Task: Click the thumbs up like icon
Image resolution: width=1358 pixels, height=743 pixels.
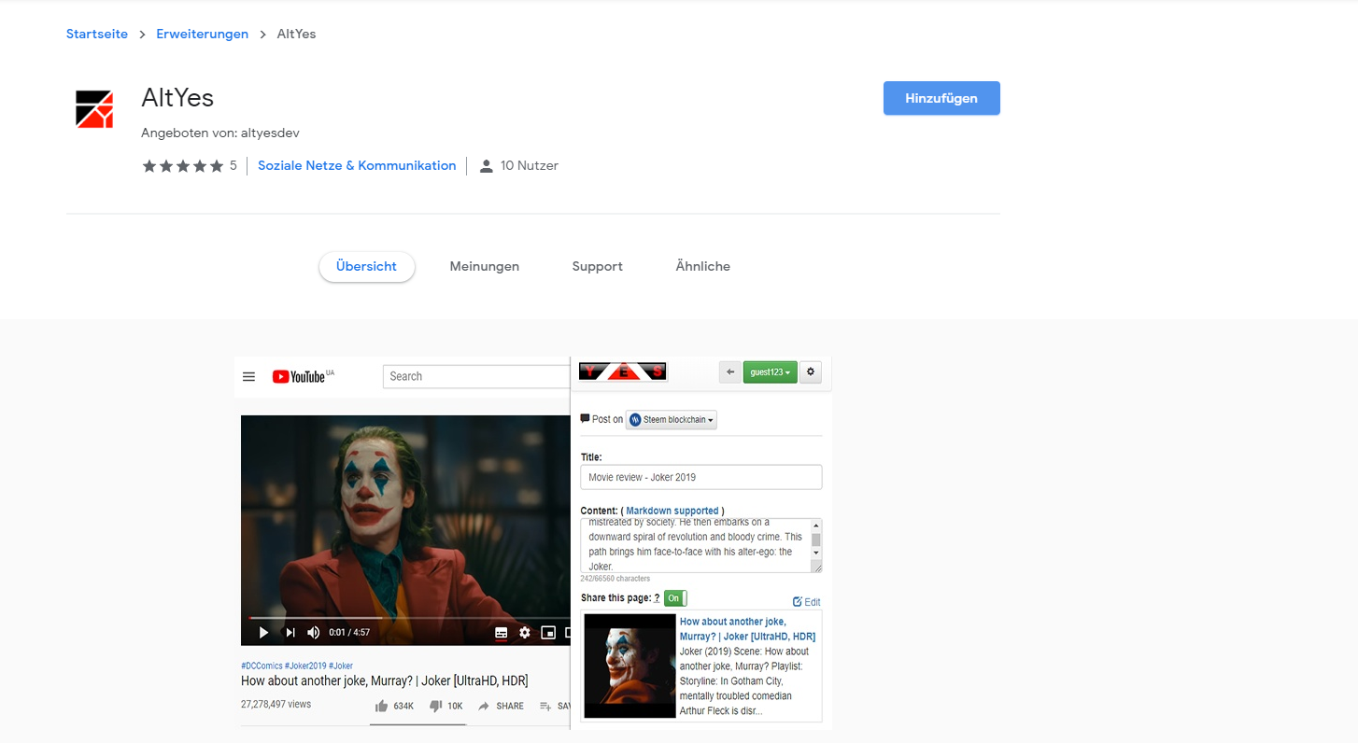Action: [x=381, y=706]
